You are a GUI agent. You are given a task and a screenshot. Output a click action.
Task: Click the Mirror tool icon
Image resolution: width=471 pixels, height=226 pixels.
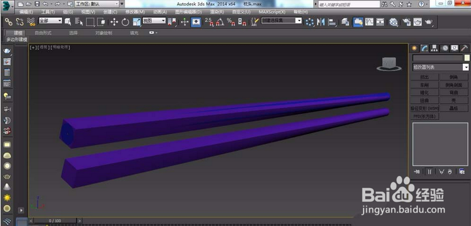pos(321,22)
